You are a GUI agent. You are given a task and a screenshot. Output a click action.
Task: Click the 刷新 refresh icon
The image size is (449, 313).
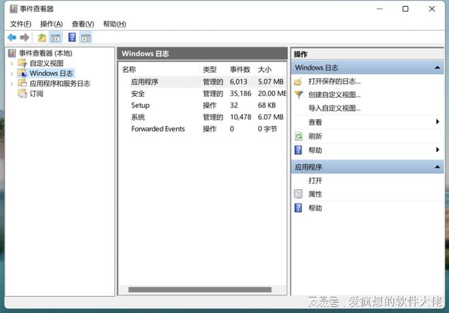tap(299, 136)
